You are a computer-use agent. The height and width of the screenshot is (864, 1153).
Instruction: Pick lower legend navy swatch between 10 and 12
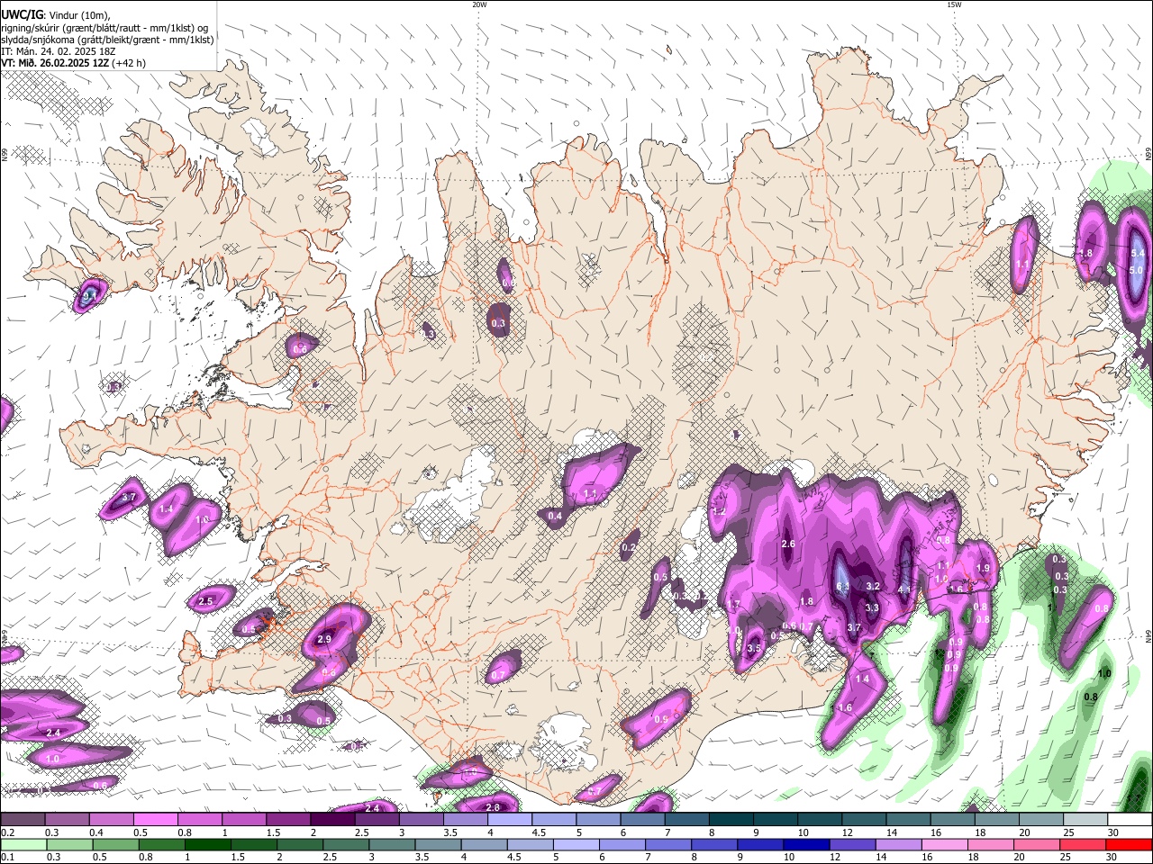coord(807,844)
